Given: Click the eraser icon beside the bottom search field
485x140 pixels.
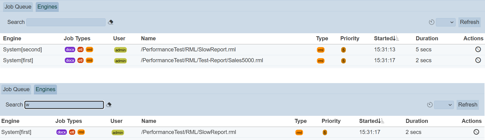Looking at the screenshot, I should click(109, 105).
